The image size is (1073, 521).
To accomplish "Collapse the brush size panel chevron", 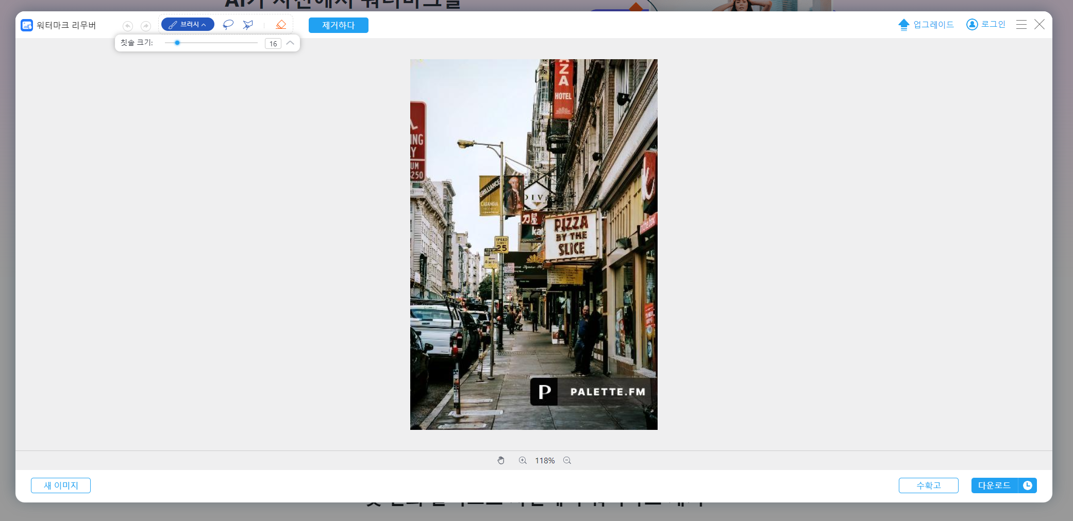I will point(290,43).
